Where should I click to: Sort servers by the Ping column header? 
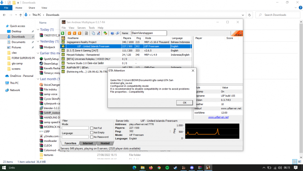pyautogui.click(x=138, y=38)
